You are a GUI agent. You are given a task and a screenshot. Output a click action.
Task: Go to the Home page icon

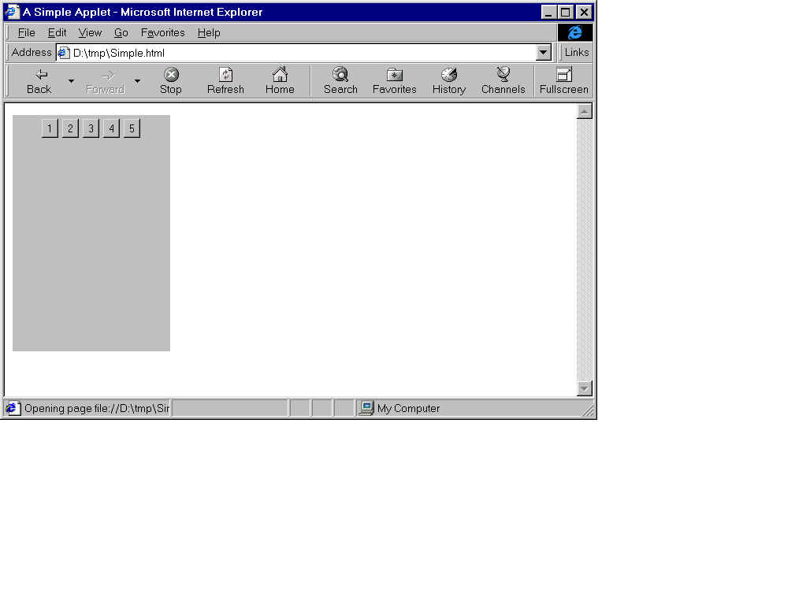click(280, 76)
